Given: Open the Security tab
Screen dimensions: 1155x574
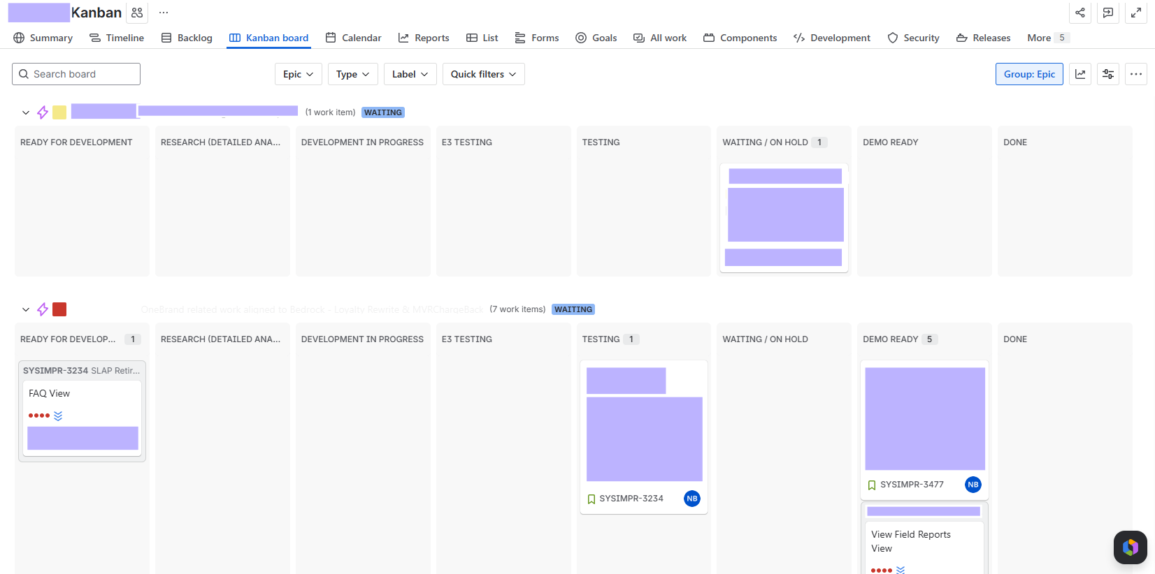Looking at the screenshot, I should [913, 38].
